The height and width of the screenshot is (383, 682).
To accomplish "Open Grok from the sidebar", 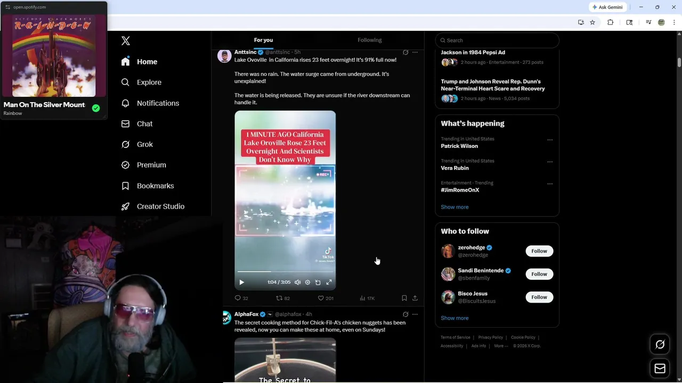I will pyautogui.click(x=137, y=145).
